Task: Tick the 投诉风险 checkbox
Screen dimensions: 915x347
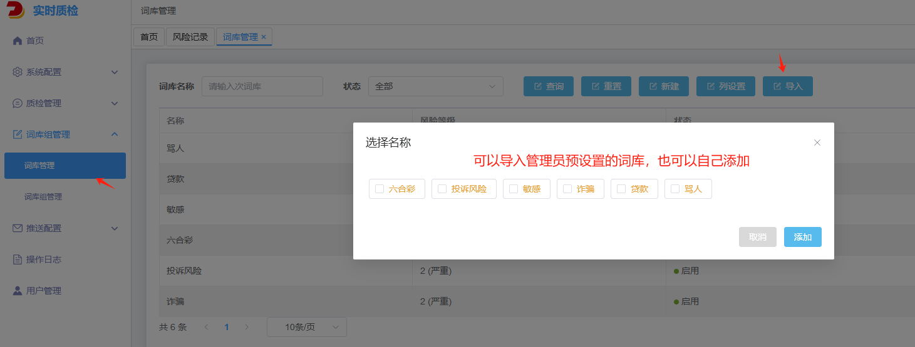Action: coord(442,189)
